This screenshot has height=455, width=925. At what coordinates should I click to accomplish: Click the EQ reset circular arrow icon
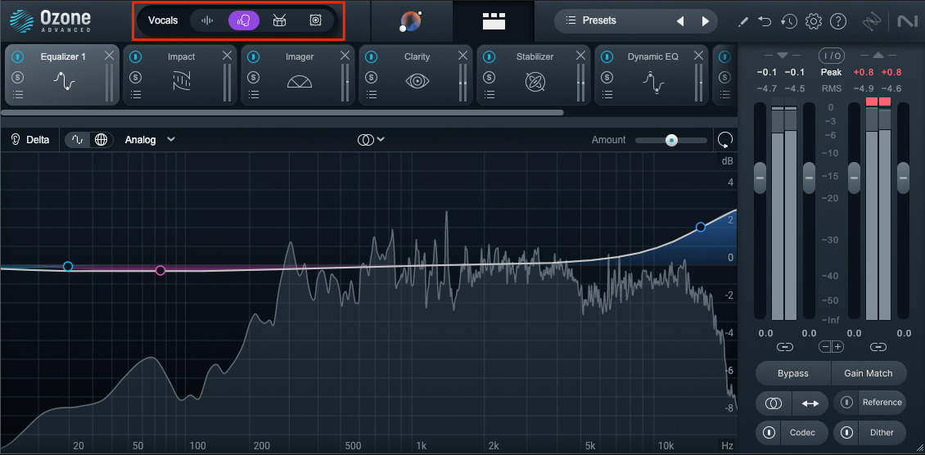coord(725,140)
